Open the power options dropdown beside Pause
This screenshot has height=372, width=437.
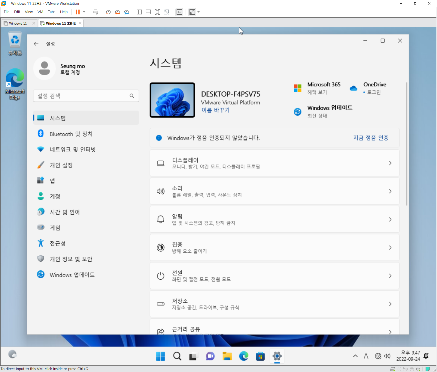(84, 12)
